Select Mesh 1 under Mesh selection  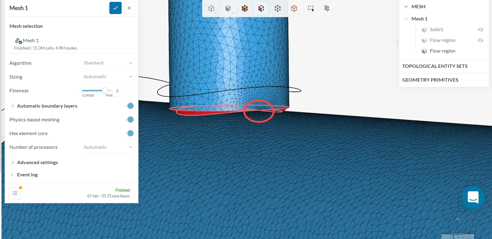(31, 41)
